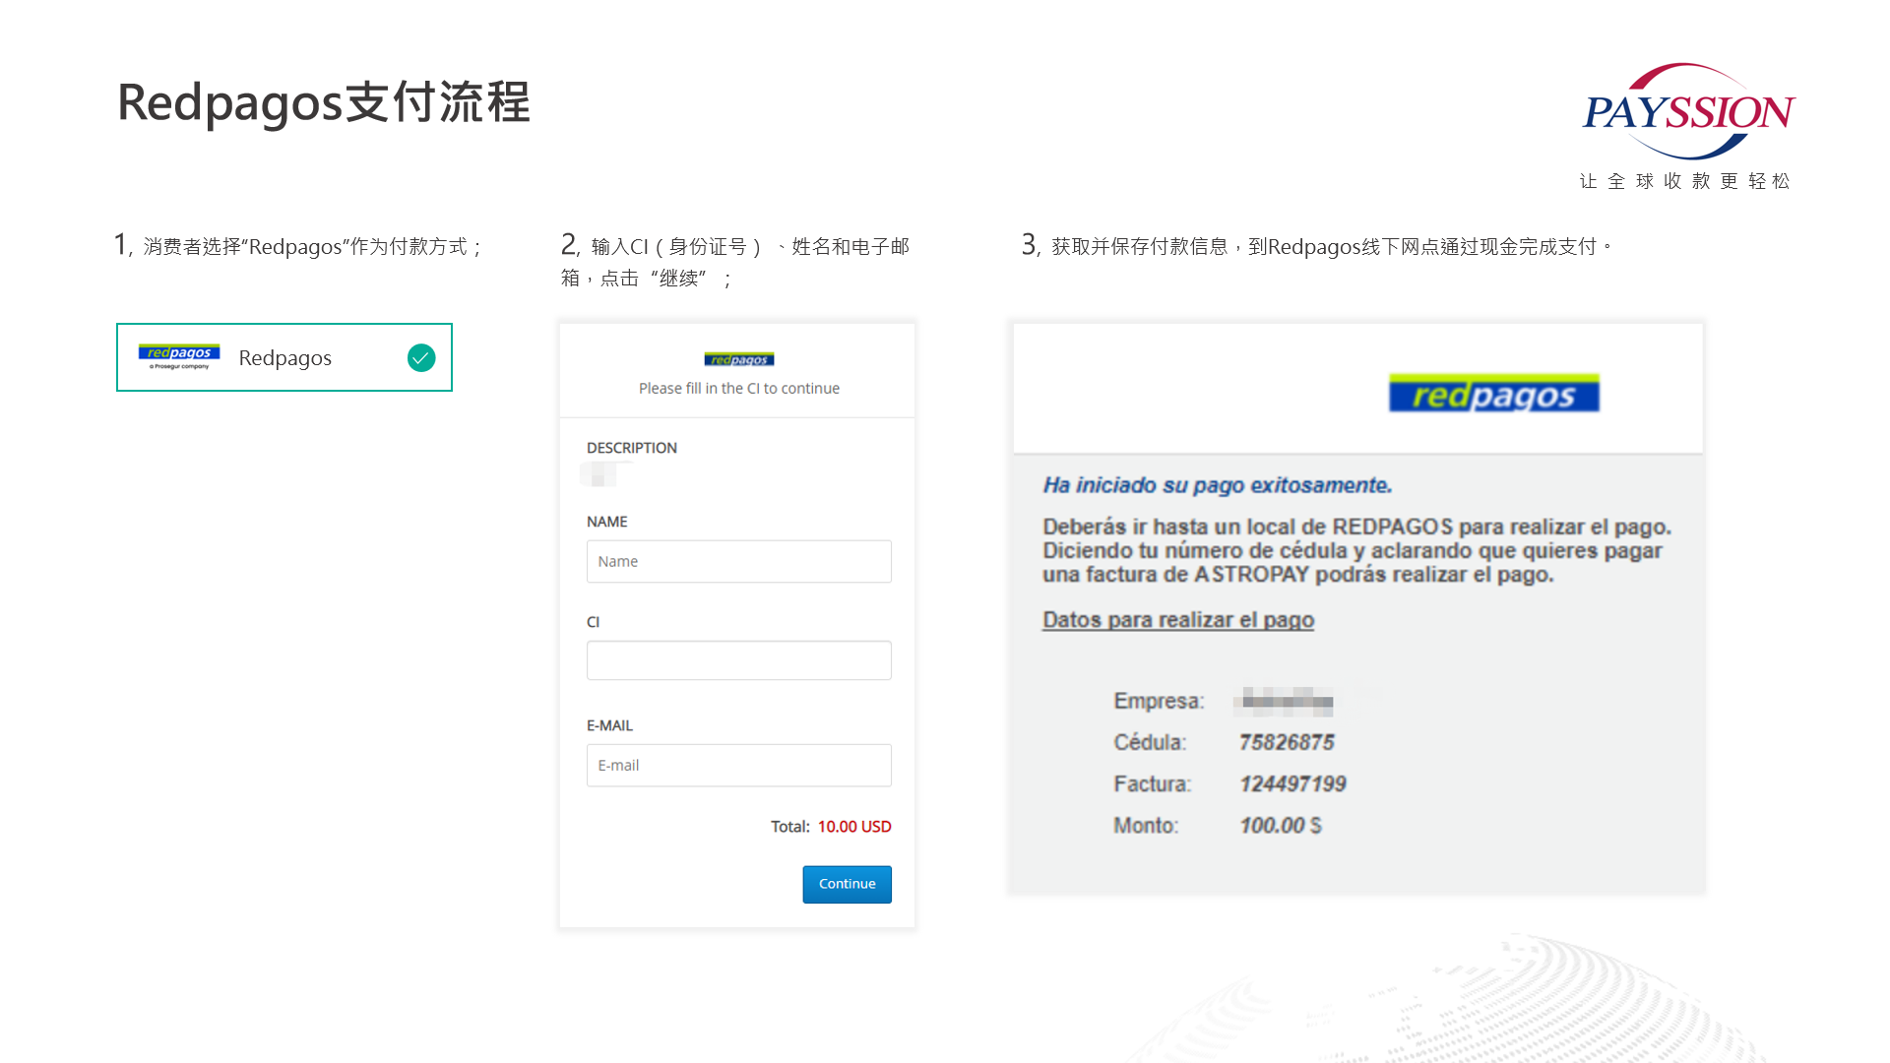Screen dimensions: 1890x1063
Task: Click the Monto value 100.00 $
Action: [x=1281, y=825]
